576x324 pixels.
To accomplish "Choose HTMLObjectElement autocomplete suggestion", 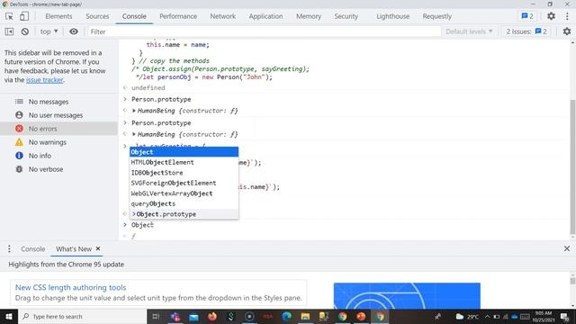I will pos(184,162).
